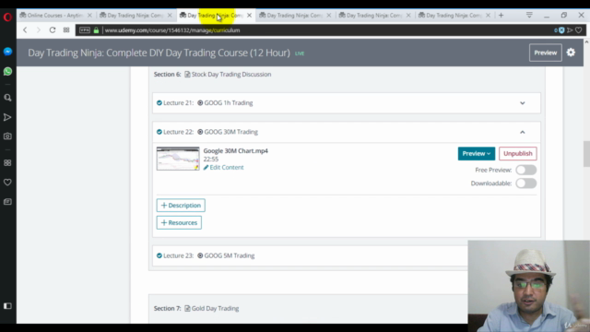Open the sidebar search icon

pos(7,98)
